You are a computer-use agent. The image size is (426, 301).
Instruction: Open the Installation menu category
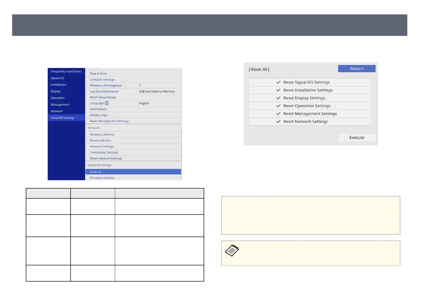(x=58, y=85)
